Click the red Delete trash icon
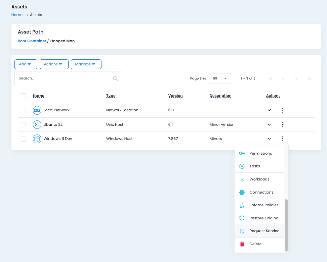This screenshot has width=327, height=262. pyautogui.click(x=242, y=244)
